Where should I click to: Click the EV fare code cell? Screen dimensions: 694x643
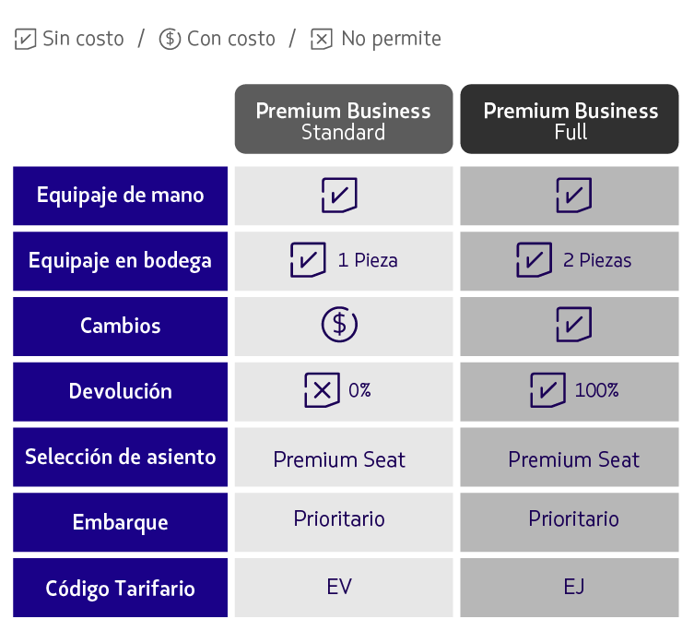click(344, 588)
